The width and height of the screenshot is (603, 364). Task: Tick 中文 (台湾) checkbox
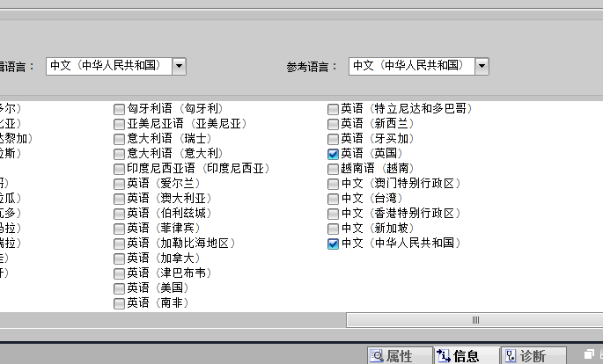pyautogui.click(x=333, y=200)
